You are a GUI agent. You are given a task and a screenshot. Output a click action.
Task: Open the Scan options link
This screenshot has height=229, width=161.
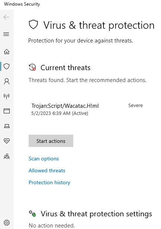coord(44,159)
